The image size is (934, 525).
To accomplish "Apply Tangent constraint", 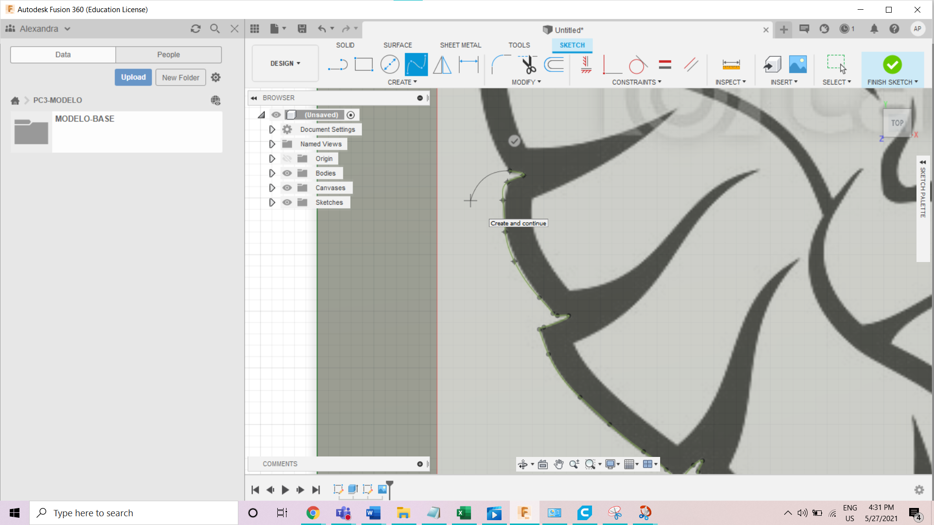I will point(638,64).
